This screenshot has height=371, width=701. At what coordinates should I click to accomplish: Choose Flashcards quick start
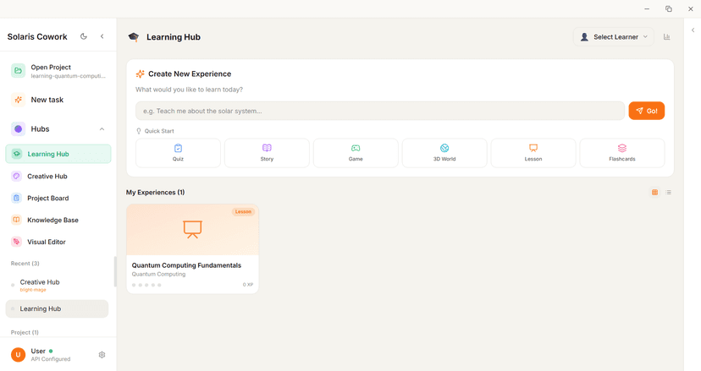[622, 153]
